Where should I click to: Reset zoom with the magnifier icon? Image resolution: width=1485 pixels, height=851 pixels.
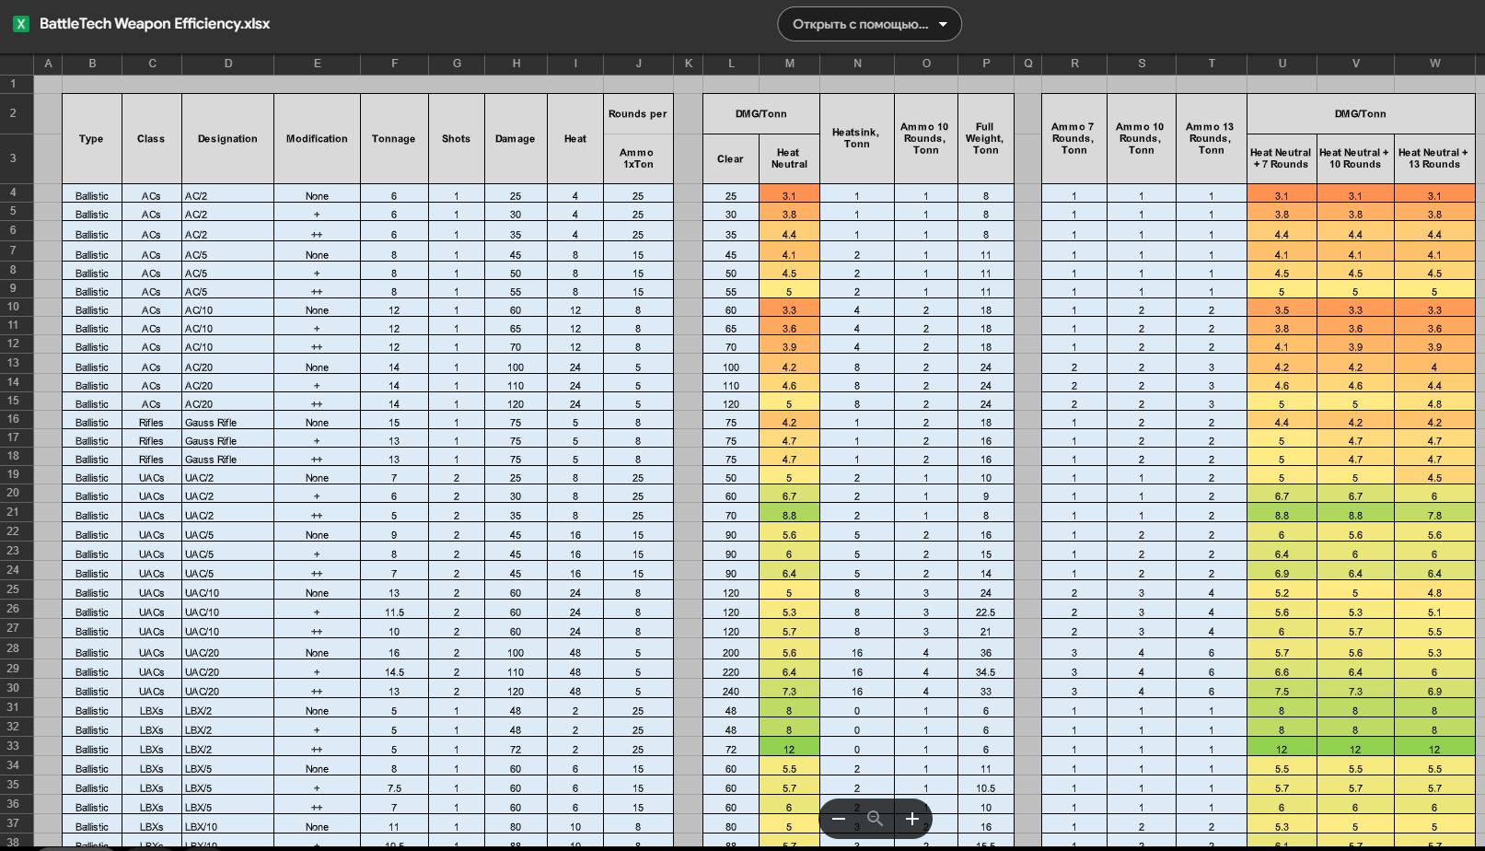pos(876,819)
